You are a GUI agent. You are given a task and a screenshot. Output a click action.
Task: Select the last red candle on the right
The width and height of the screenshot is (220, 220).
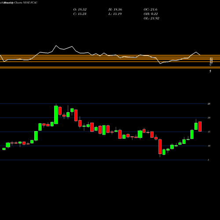pos(200,126)
